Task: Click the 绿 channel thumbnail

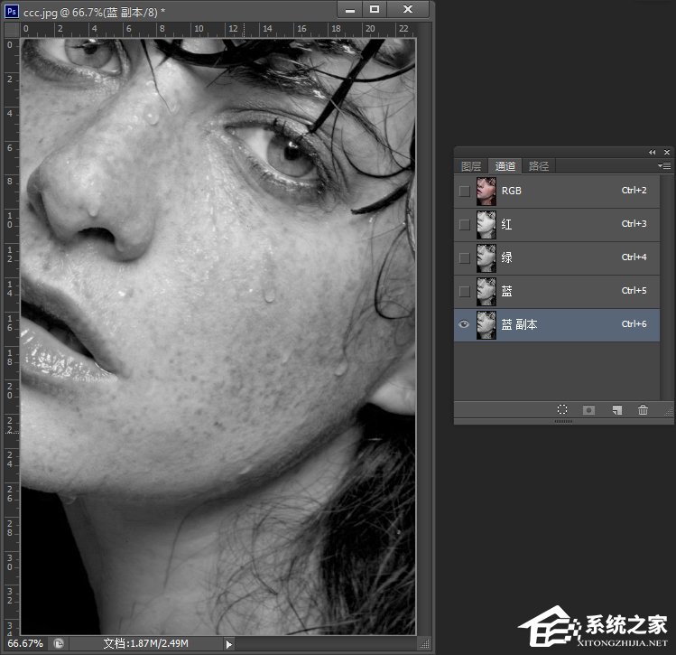Action: (486, 258)
